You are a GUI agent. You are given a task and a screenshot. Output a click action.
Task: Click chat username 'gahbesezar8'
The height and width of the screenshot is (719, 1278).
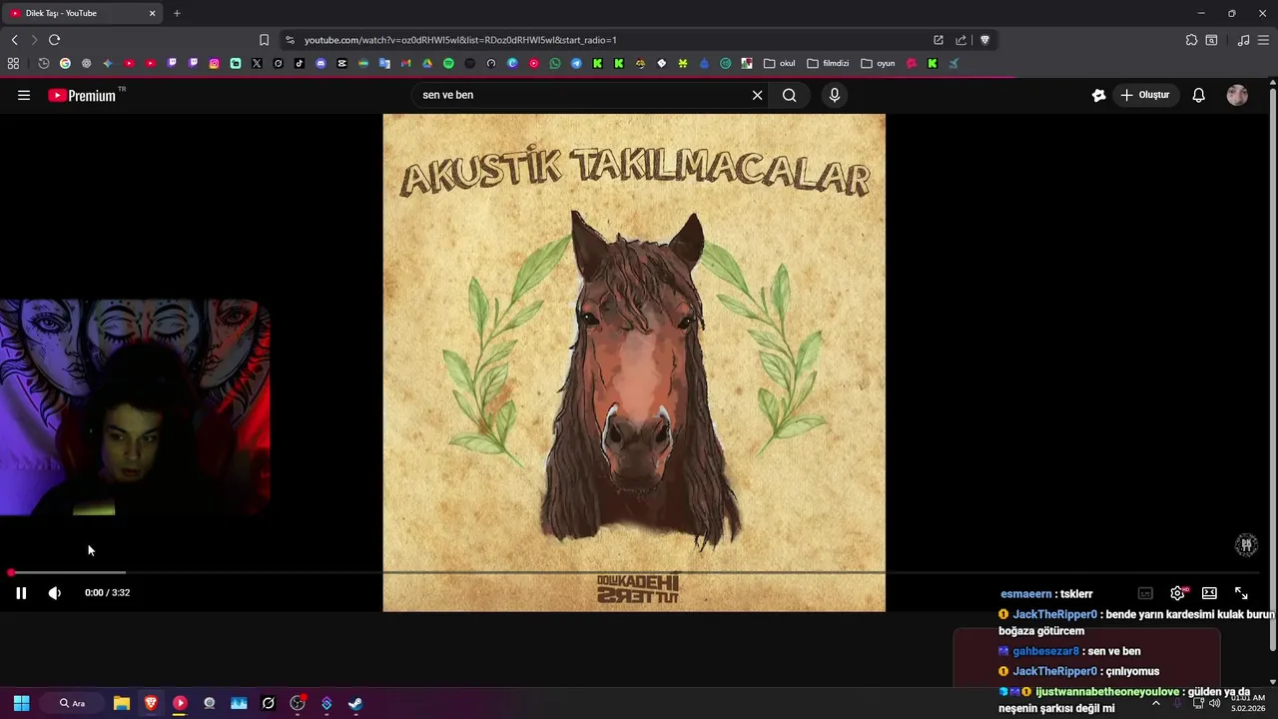(1045, 651)
